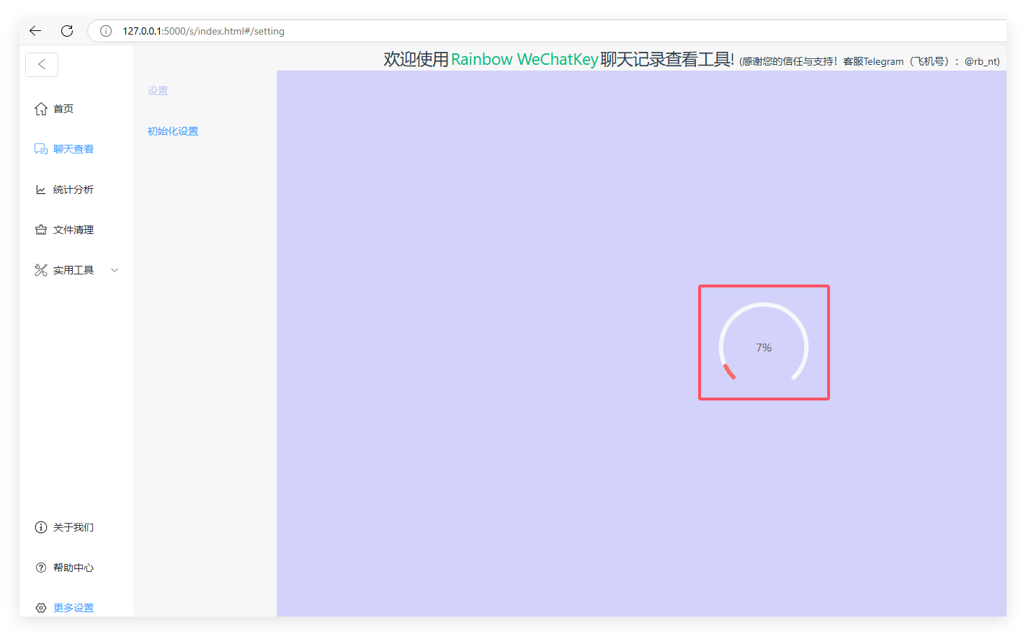Reload the page with the refresh icon
This screenshot has width=1026, height=636.
[67, 31]
